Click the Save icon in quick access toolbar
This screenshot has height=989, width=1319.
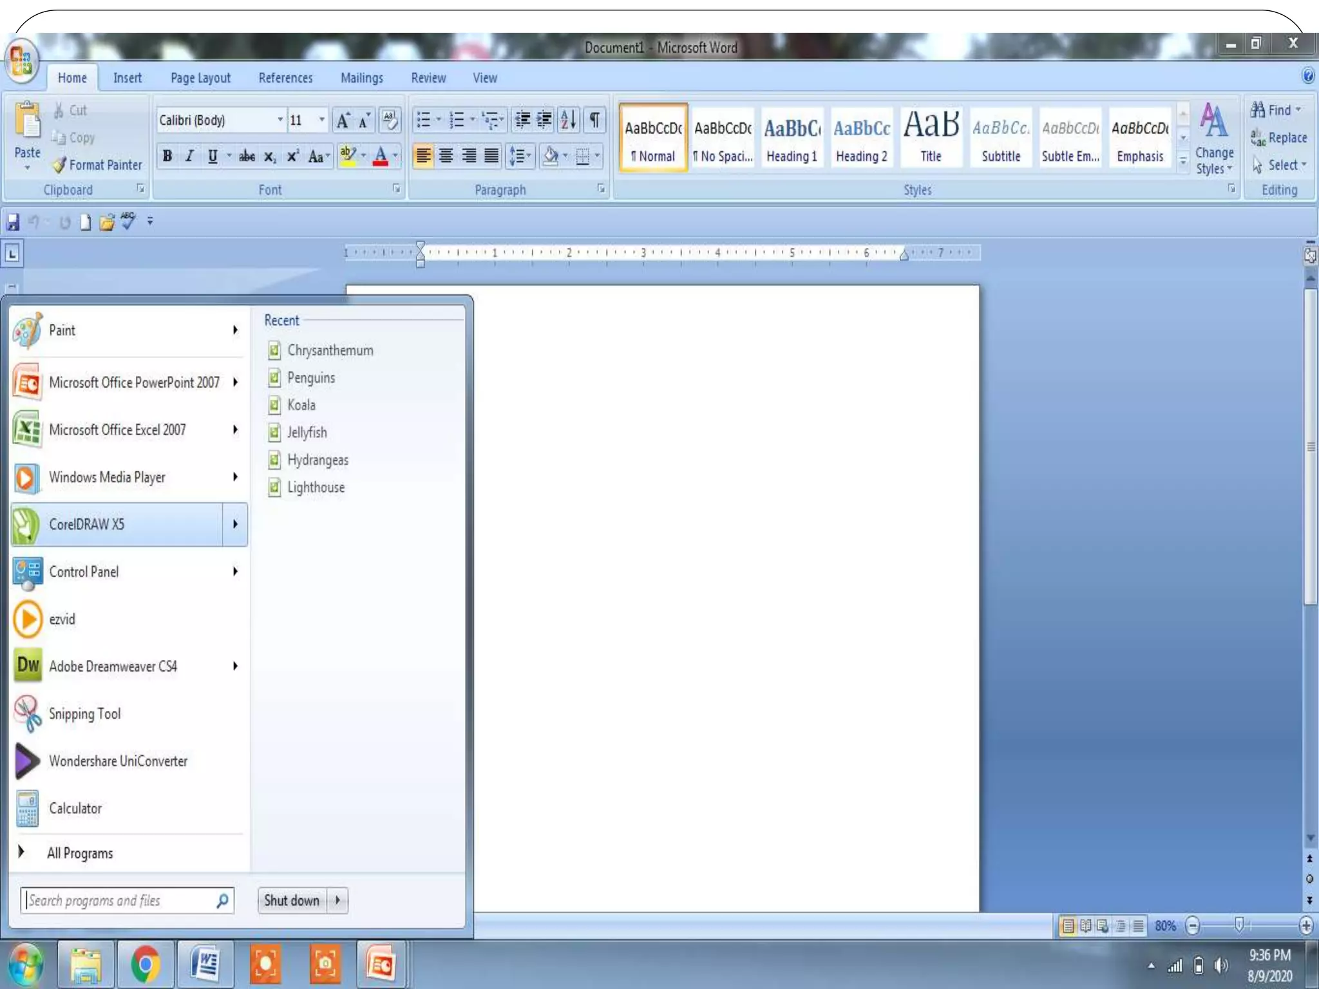(x=13, y=222)
